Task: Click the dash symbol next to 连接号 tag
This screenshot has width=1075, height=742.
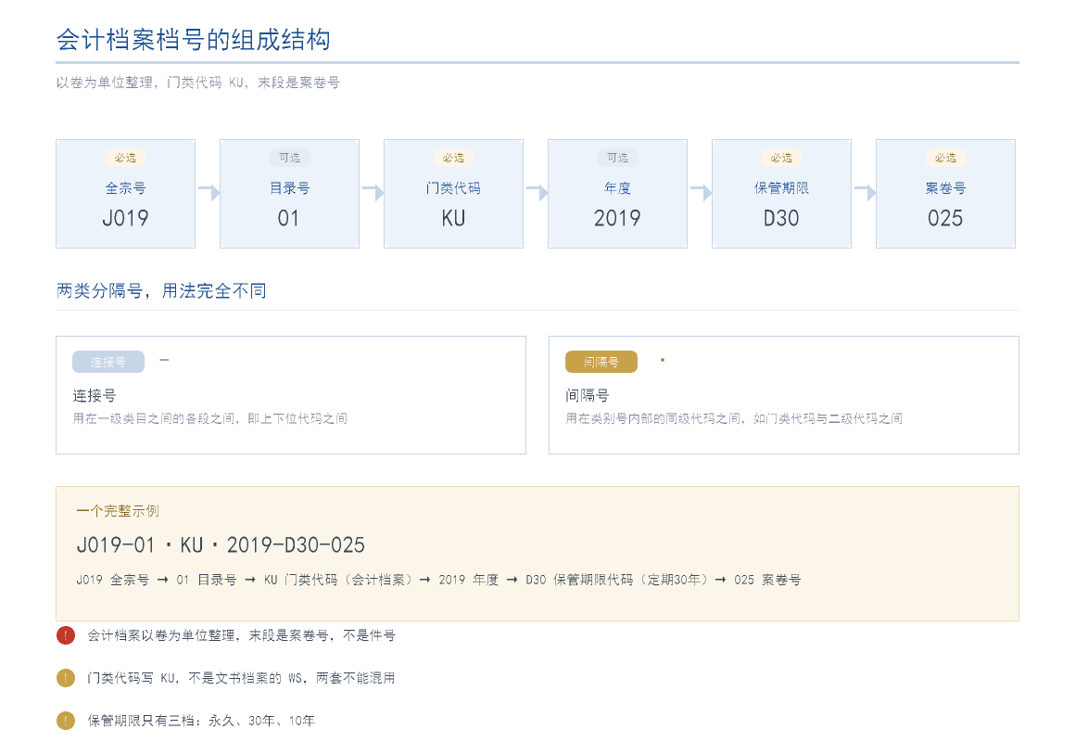Action: pos(164,360)
